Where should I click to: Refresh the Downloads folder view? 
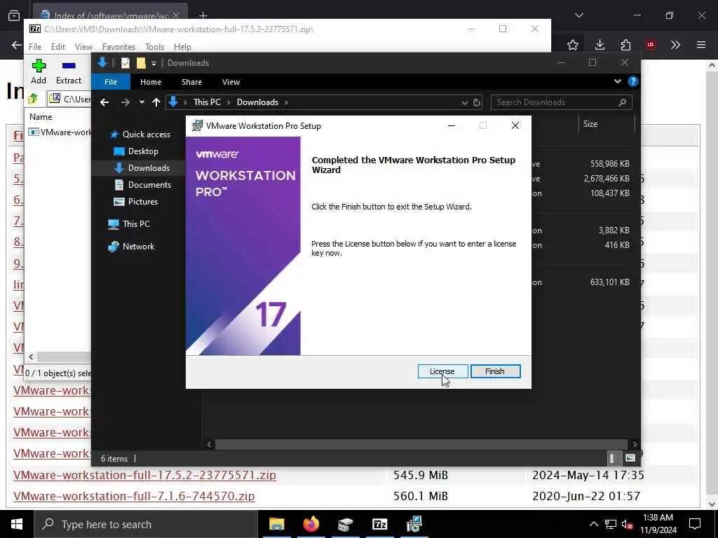(477, 102)
